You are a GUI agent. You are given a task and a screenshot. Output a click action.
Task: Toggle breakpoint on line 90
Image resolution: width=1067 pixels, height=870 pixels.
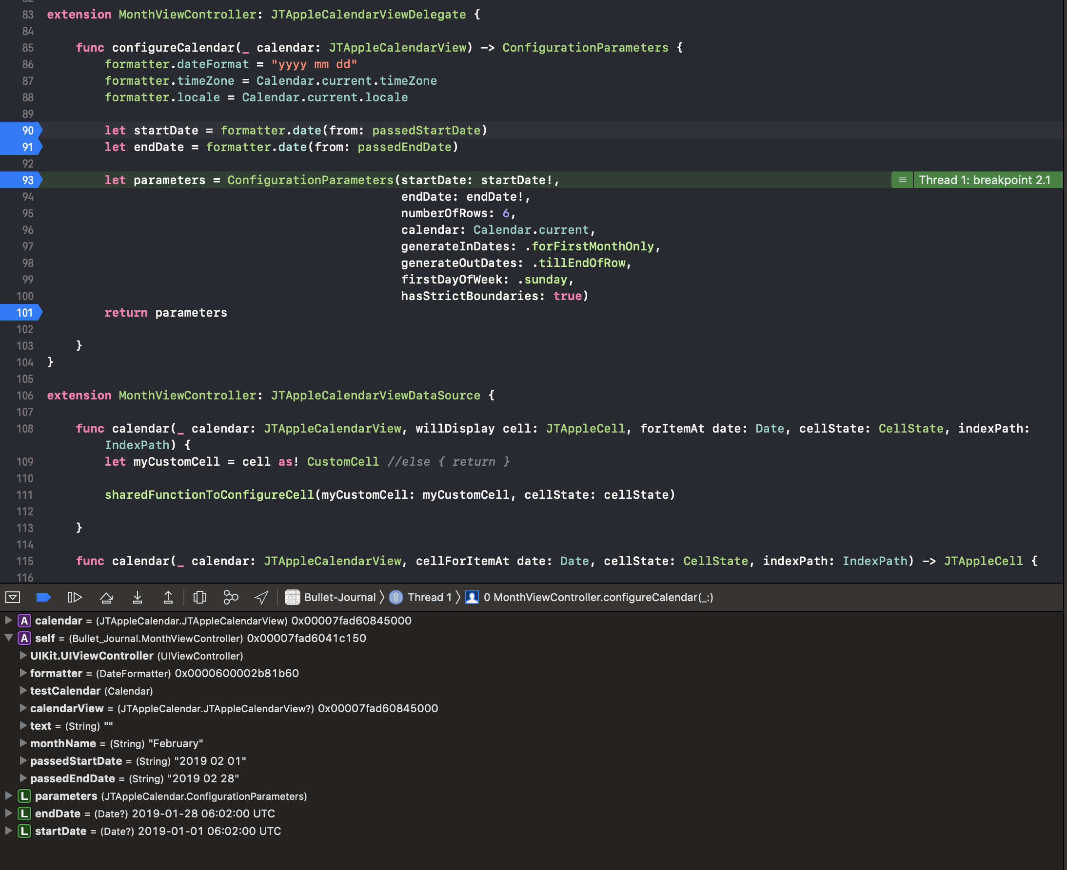pyautogui.click(x=21, y=130)
